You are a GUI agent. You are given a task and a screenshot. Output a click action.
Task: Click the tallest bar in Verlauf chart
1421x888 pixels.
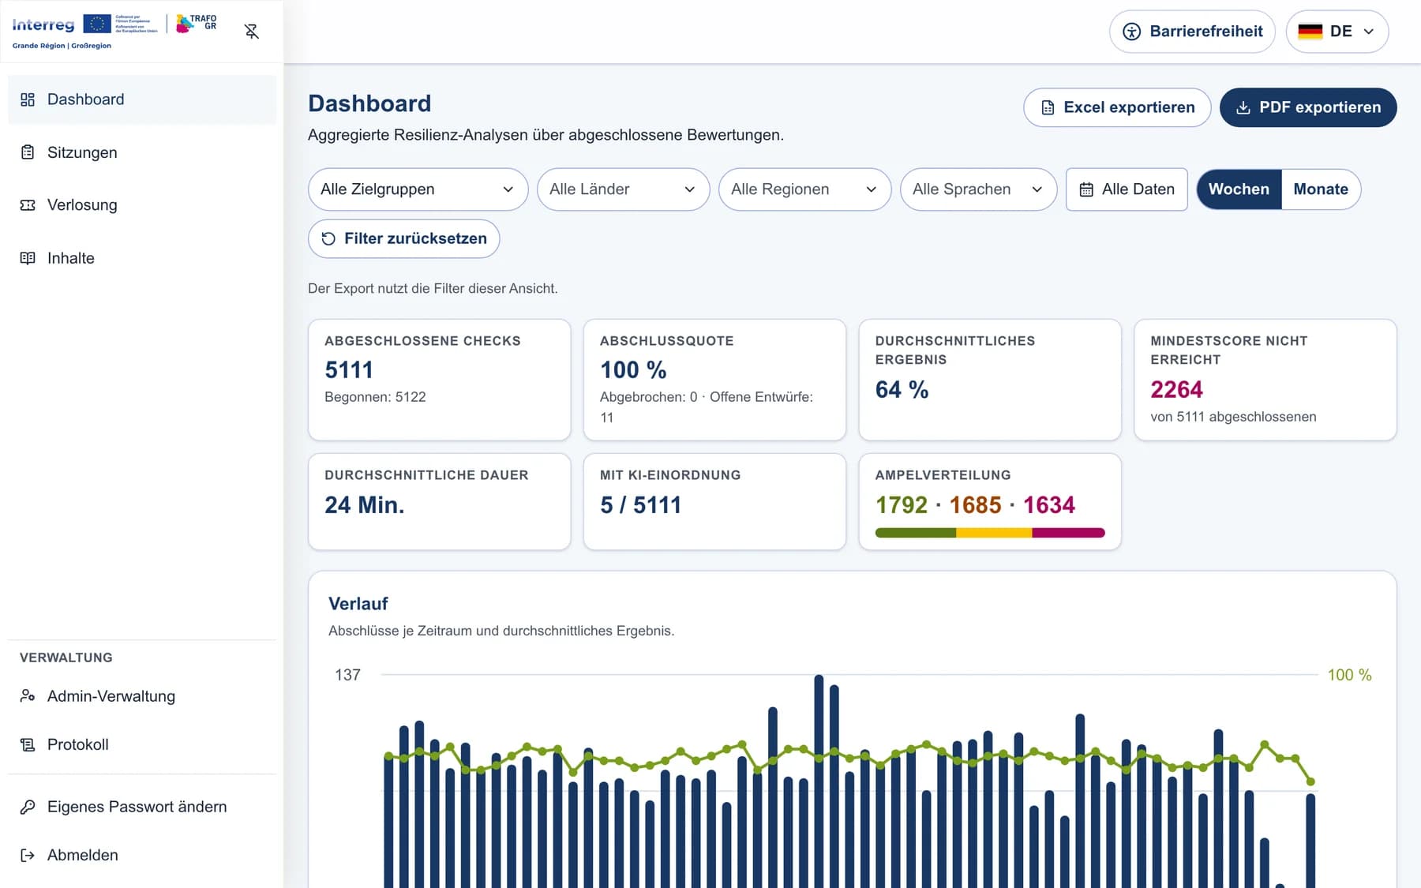(x=819, y=781)
